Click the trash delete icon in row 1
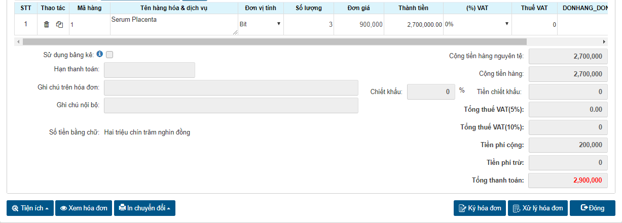This screenshot has width=622, height=223. [47, 24]
